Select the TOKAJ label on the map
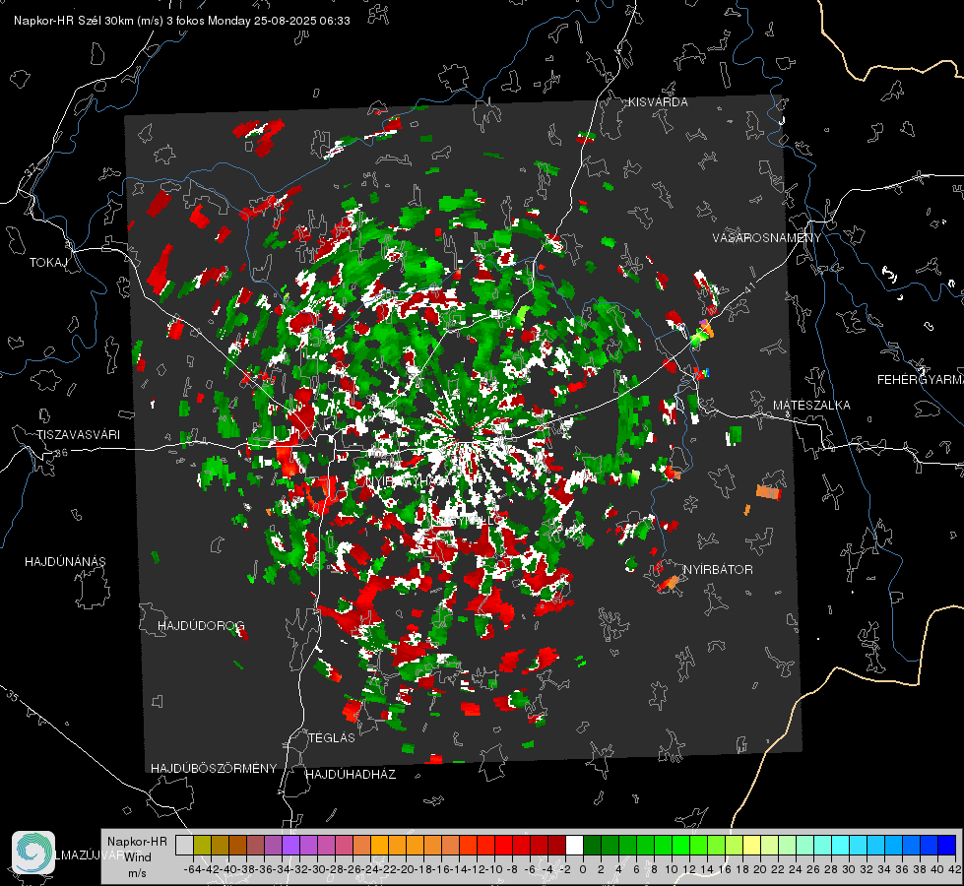Image resolution: width=964 pixels, height=886 pixels. pyautogui.click(x=48, y=263)
